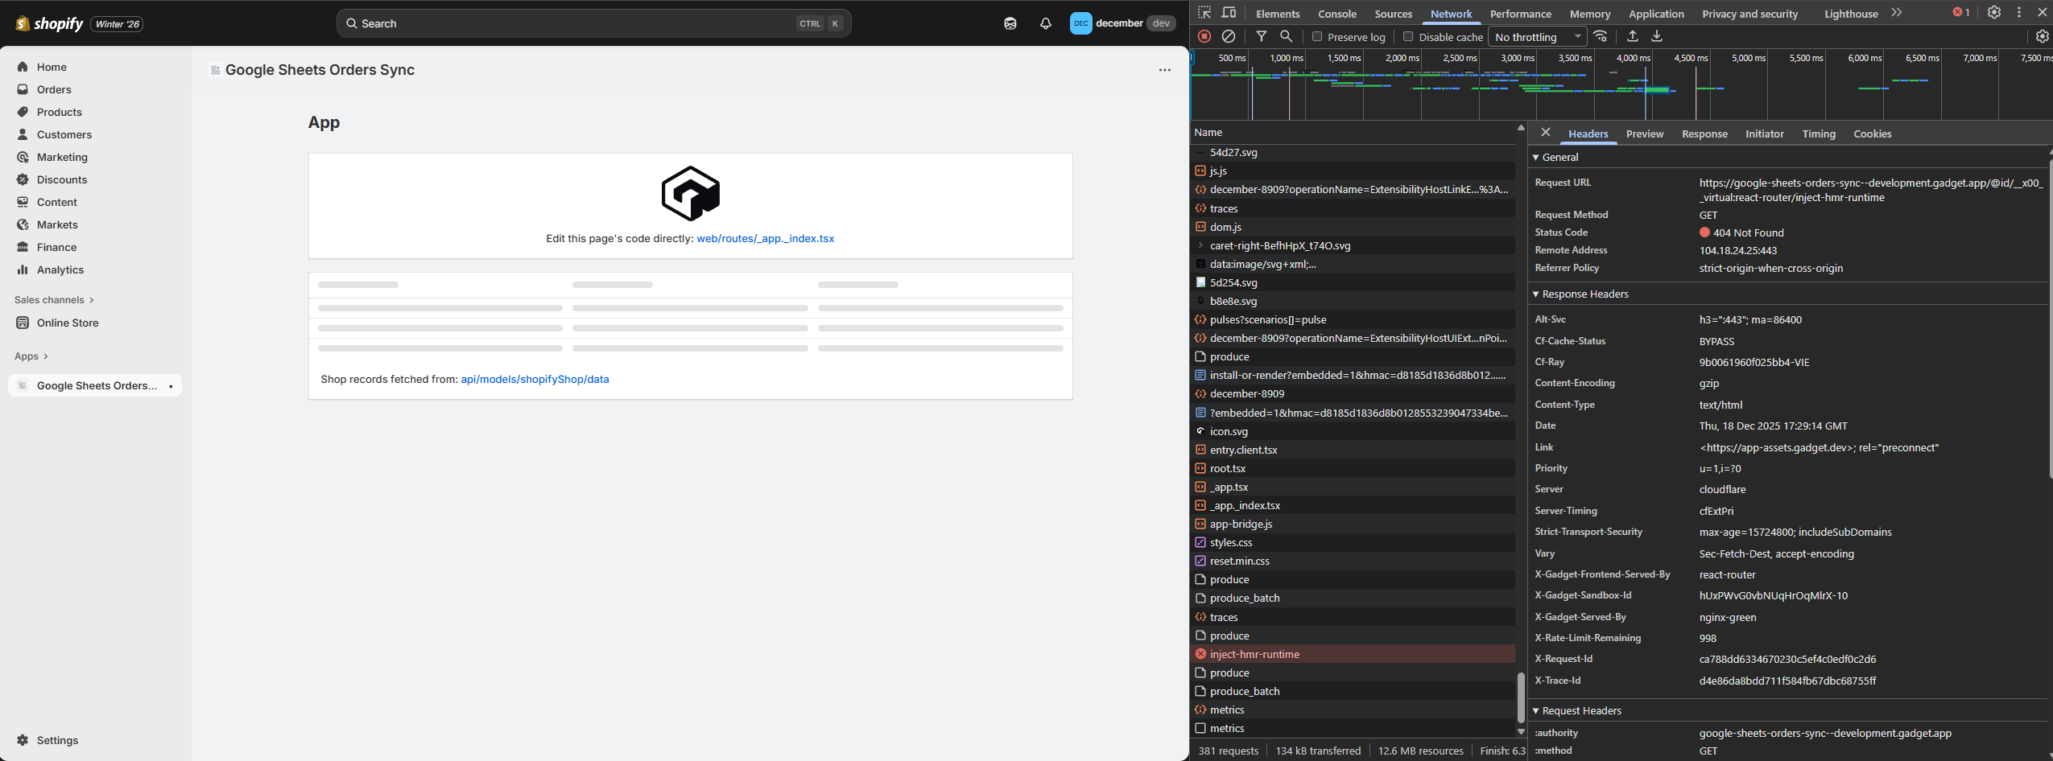2053x761 pixels.
Task: Open network search with magnifier icon
Action: point(1287,36)
